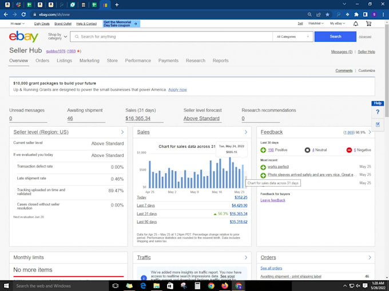Expand the Orders panel chevron
This screenshot has height=291, width=389.
(370, 257)
